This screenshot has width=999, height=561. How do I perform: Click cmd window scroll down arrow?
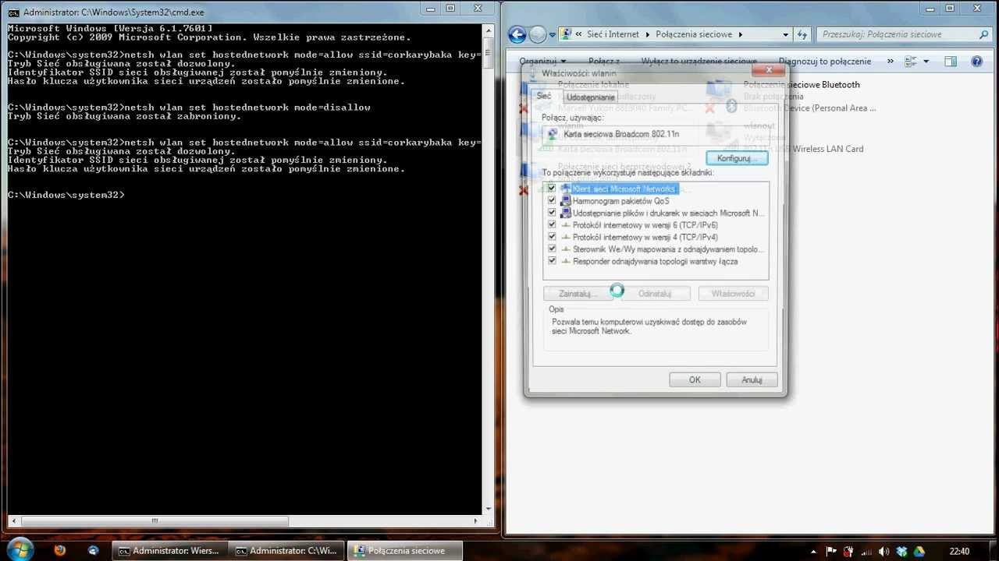489,508
